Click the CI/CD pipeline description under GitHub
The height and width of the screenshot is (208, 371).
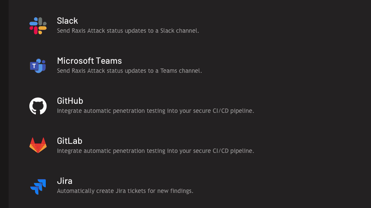pos(155,111)
